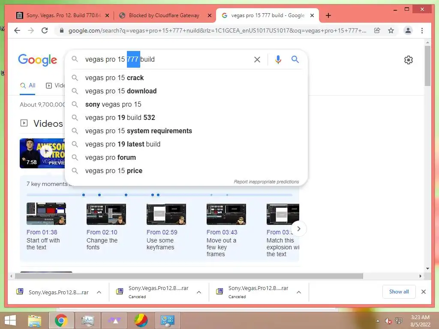This screenshot has height=329, width=439.
Task: Submit search with blue magnifier icon
Action: (295, 59)
